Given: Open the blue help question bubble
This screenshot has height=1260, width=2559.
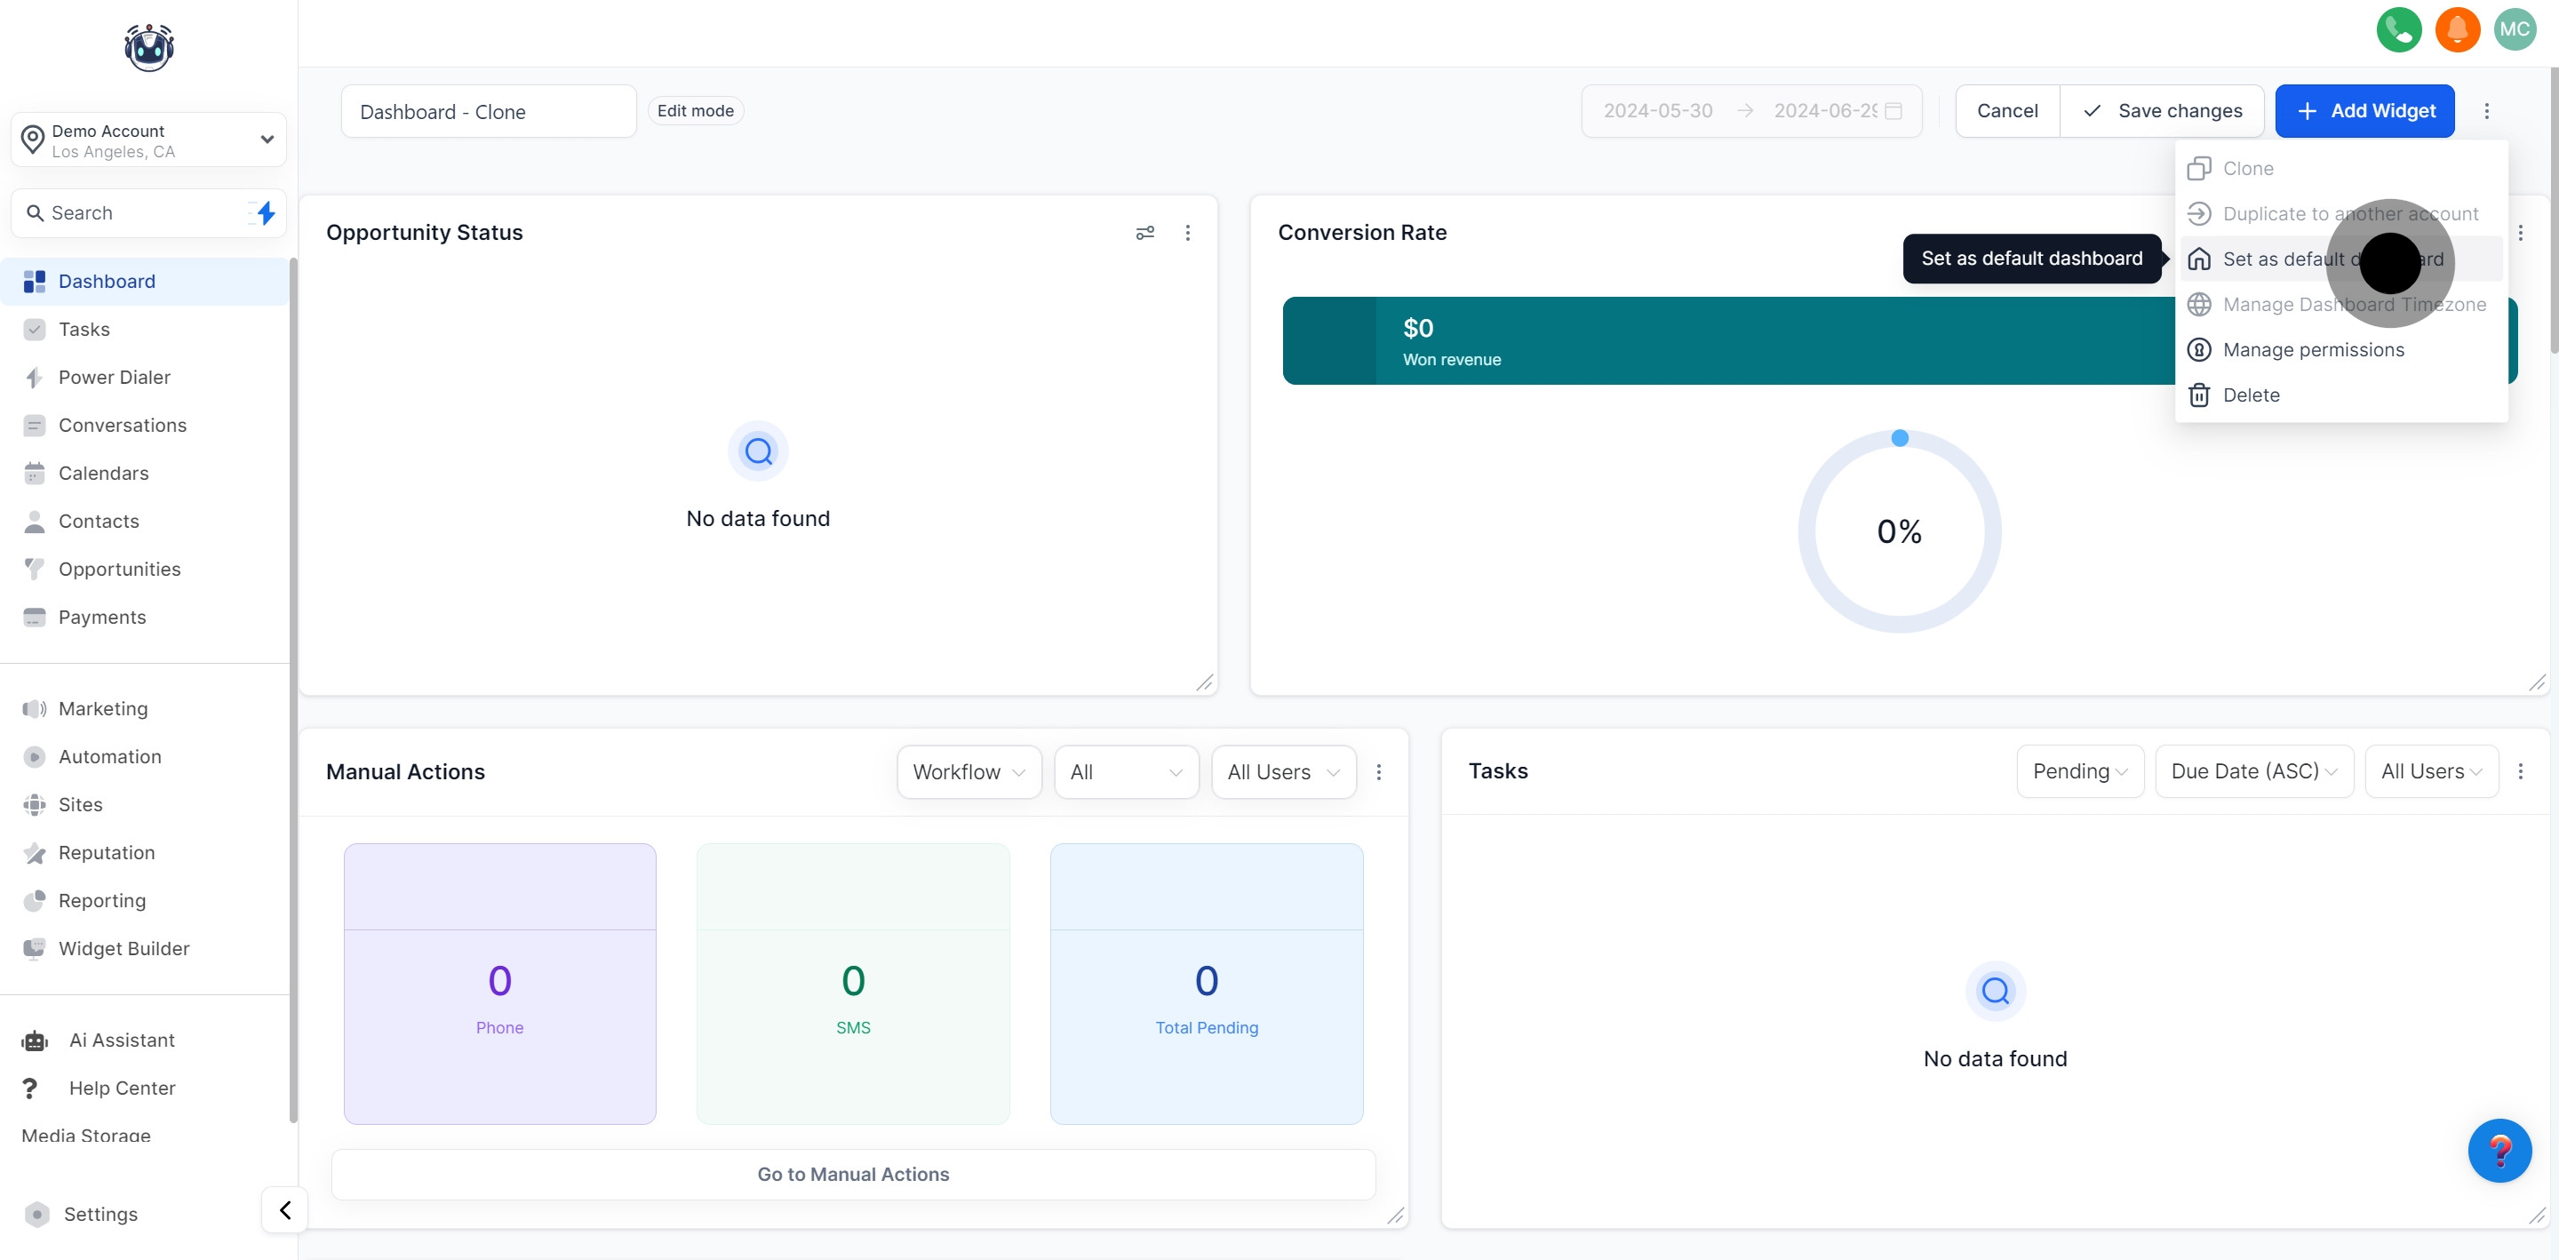Looking at the screenshot, I should pyautogui.click(x=2499, y=1150).
